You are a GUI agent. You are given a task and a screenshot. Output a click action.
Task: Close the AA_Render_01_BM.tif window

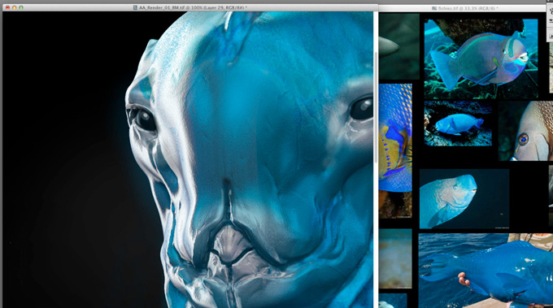click(7, 7)
